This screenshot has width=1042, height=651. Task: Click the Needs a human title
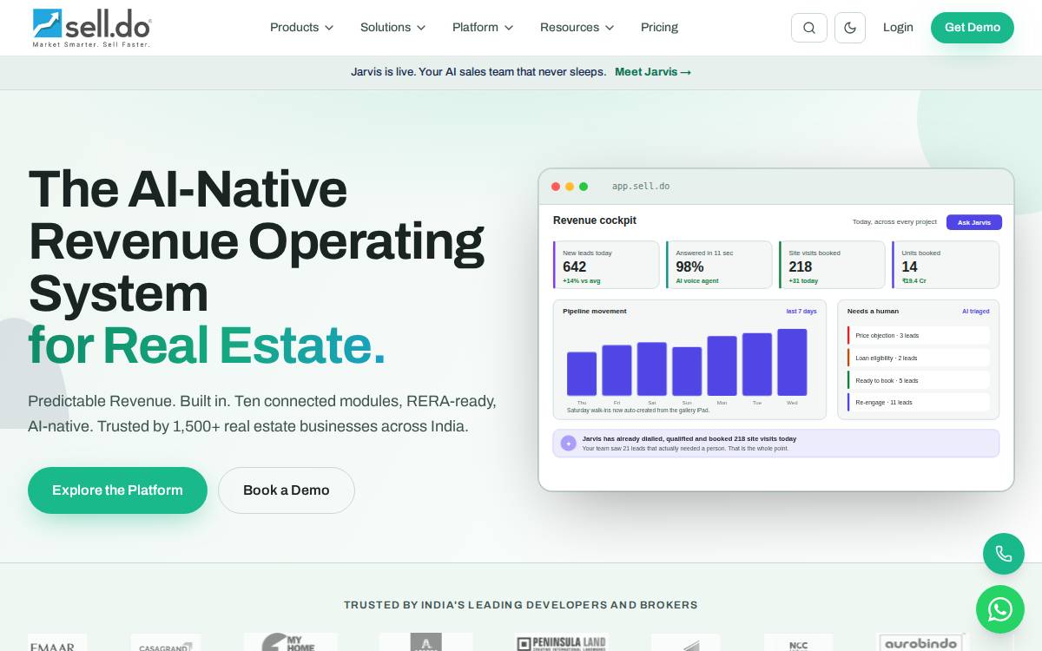click(873, 311)
